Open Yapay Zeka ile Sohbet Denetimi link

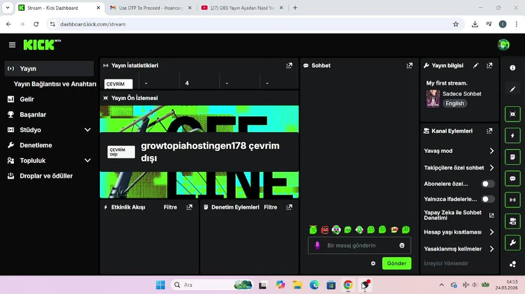(x=459, y=215)
